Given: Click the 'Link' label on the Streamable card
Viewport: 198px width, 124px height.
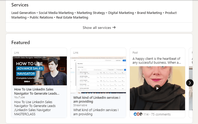Looking at the screenshot, I should pos(76,53).
